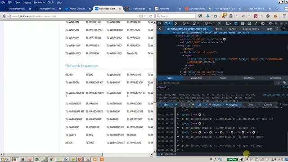Image resolution: width=288 pixels, height=162 pixels.
Task: Switch to the Actiontec browser tab
Action: click(x=168, y=9)
